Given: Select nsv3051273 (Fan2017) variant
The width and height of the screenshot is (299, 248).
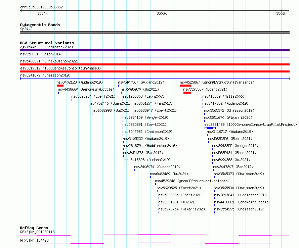Looking at the screenshot, I should point(143,153).
